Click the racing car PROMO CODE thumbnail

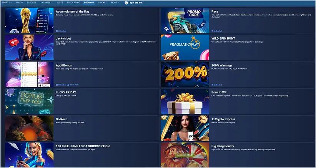pos(185,20)
